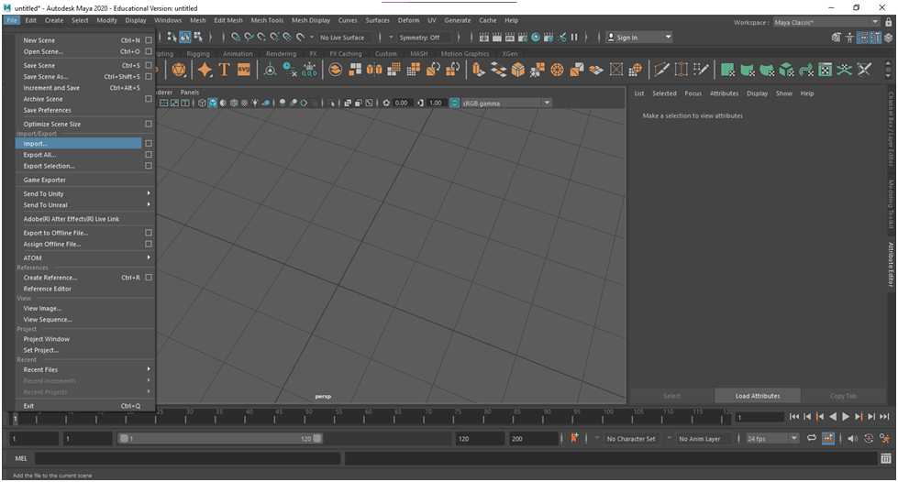The image size is (898, 482).
Task: Expand the ATOM submenu
Action: [84, 257]
